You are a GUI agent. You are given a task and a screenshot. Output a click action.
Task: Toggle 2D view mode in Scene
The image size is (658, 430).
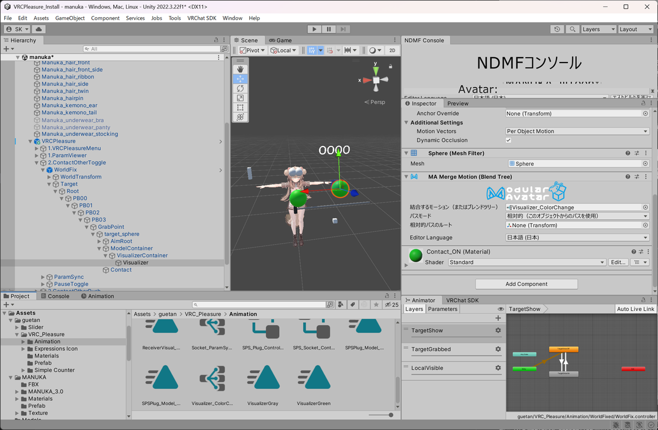(x=392, y=50)
